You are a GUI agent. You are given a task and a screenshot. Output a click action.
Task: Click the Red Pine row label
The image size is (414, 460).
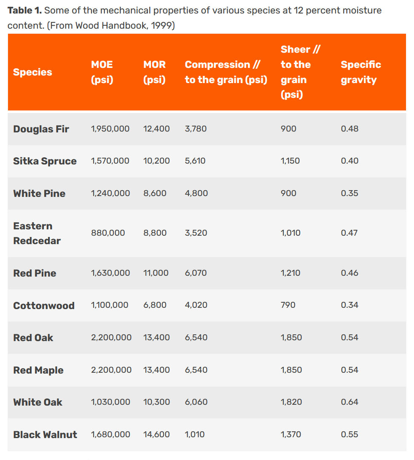coord(35,273)
